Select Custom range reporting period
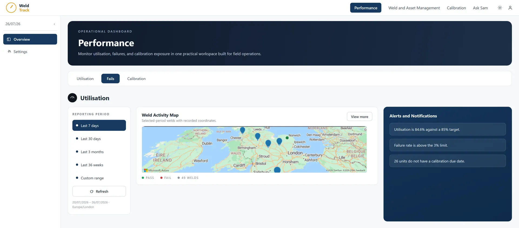Viewport: 519px width, 228px height. pos(99,178)
